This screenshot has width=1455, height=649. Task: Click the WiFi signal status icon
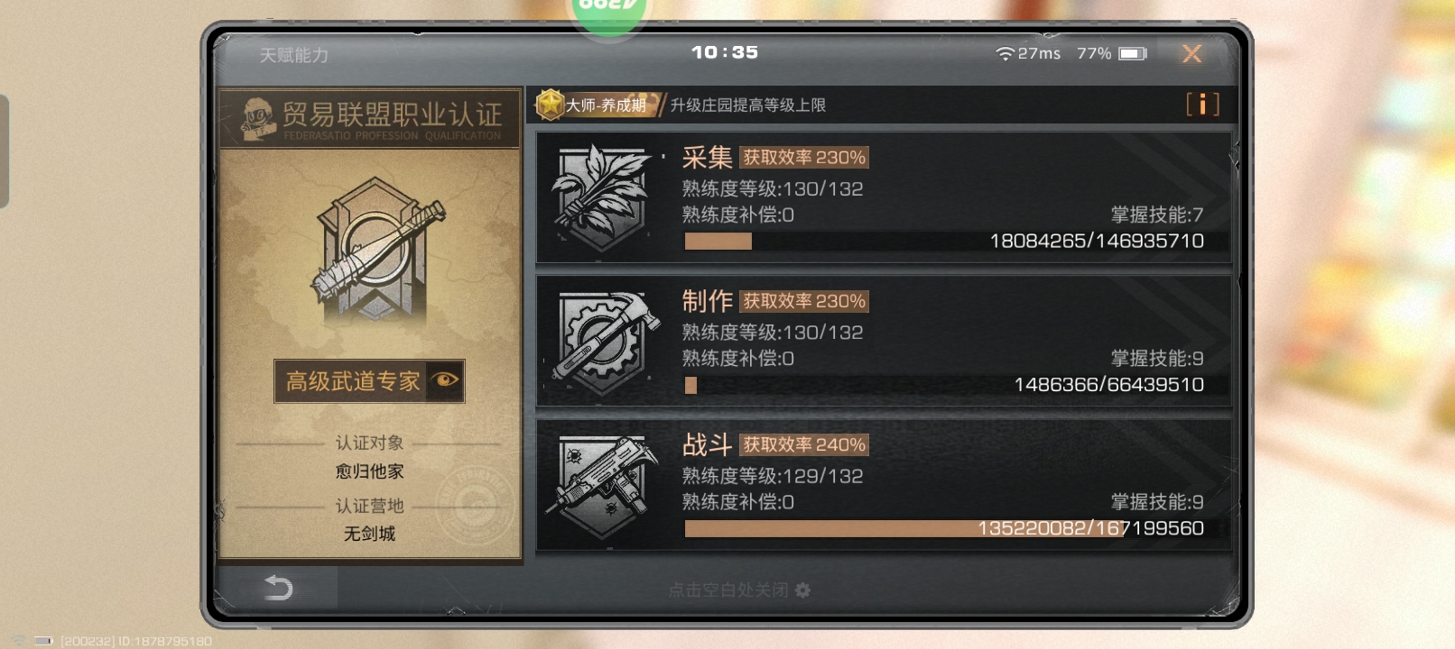(1005, 54)
